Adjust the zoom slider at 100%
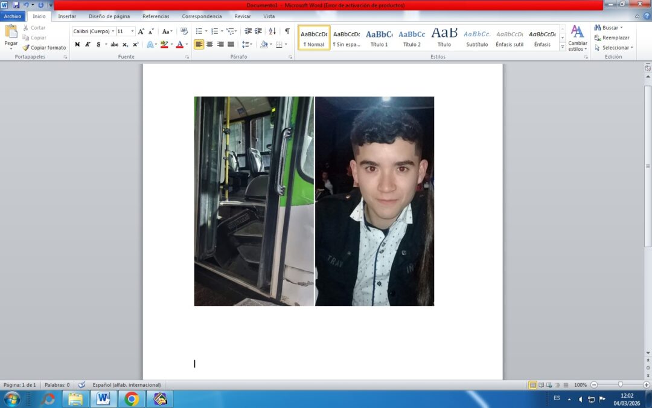The width and height of the screenshot is (652, 408). click(x=621, y=384)
